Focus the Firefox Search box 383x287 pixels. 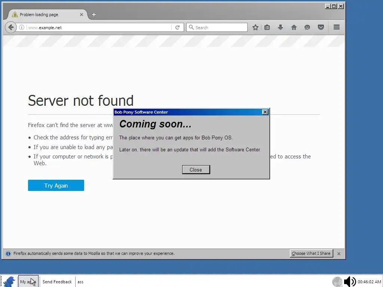click(x=217, y=27)
